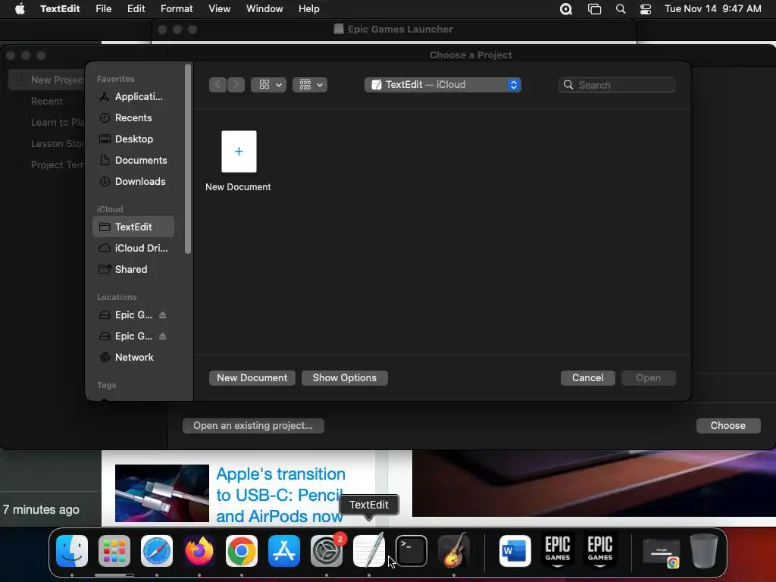Open the TextEdit application menu

(60, 9)
